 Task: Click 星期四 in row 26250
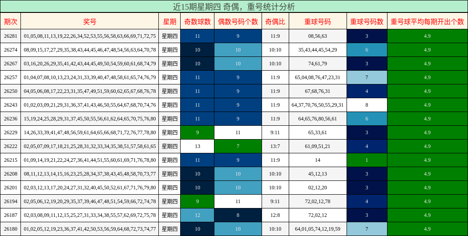[169, 91]
